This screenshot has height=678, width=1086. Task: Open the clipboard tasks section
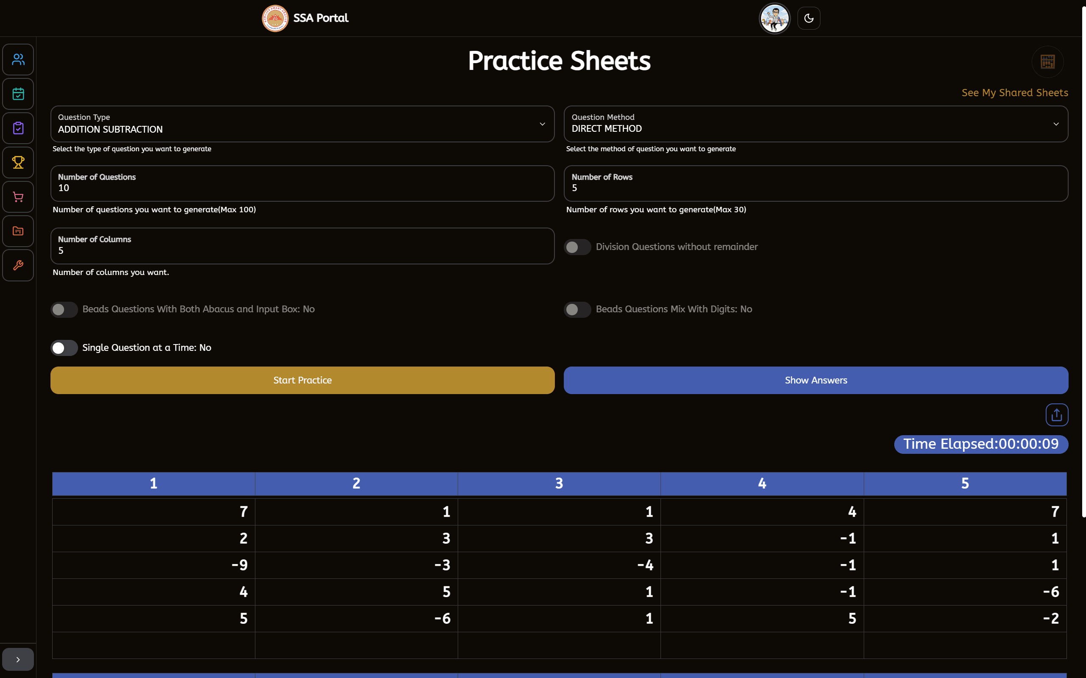(x=18, y=128)
